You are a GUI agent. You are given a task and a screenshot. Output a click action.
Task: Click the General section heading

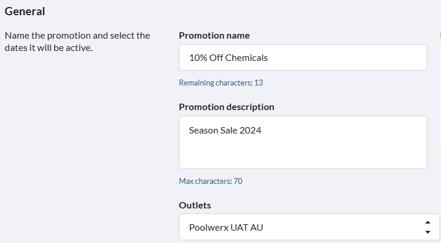coord(25,11)
